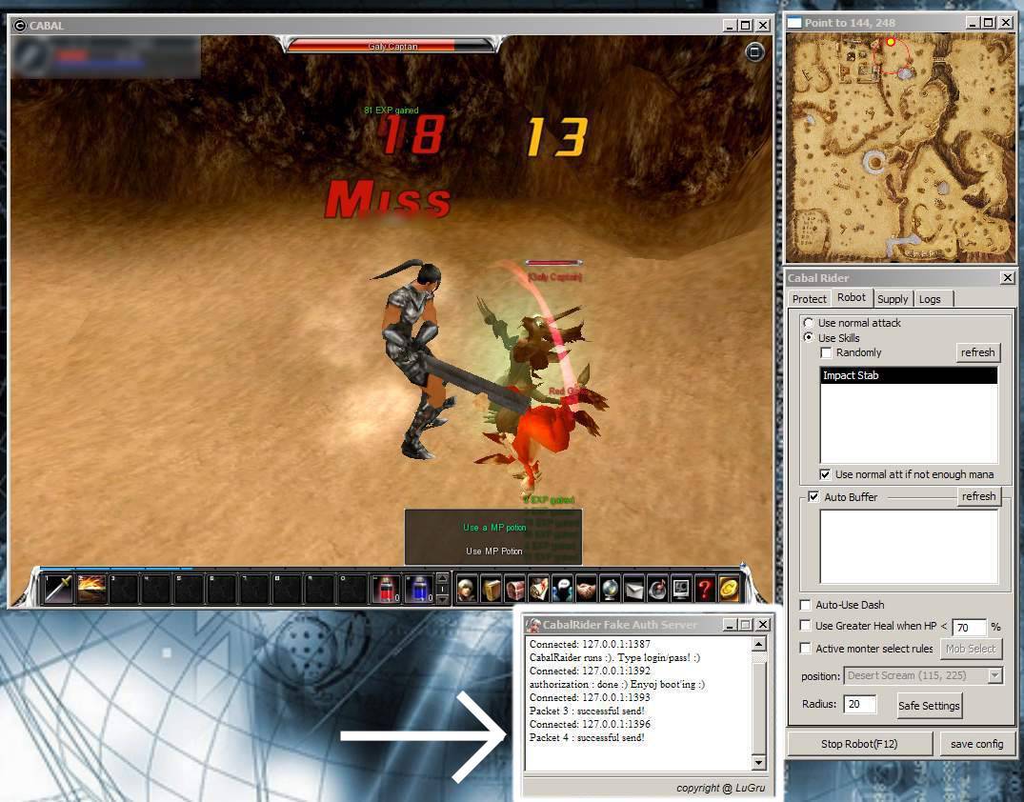Click the sword skill in hotbar slot 1
The image size is (1024, 802).
[x=59, y=589]
